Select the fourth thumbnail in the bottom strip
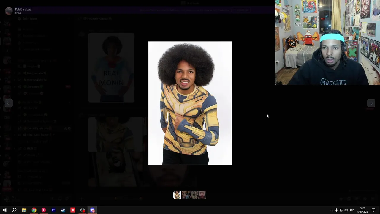This screenshot has width=380, height=214. [202, 195]
